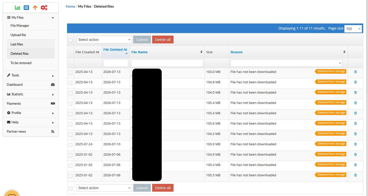This screenshot has height=196, width=368.
Task: Click trash icon for the 105.5 MB row
Action: click(355, 175)
